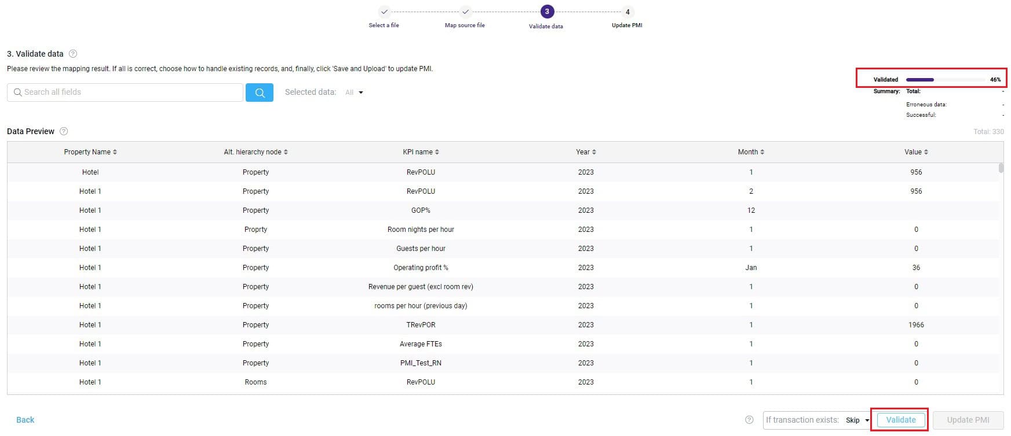Go to step 1 Select a file
Screen dimensions: 1011x436
coord(384,12)
